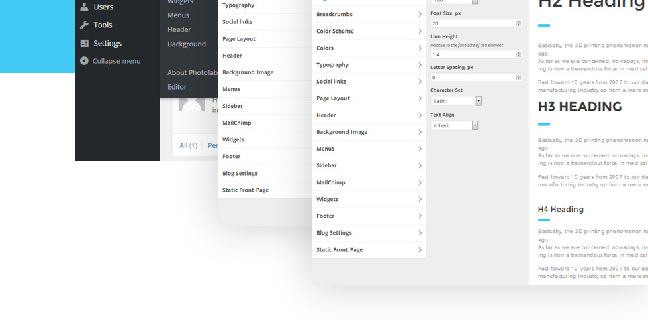Expand the Colors section via its chevron

point(420,48)
